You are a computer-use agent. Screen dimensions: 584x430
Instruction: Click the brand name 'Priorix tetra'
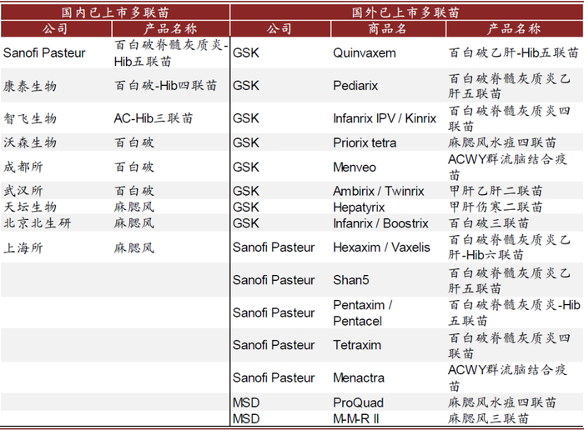365,142
